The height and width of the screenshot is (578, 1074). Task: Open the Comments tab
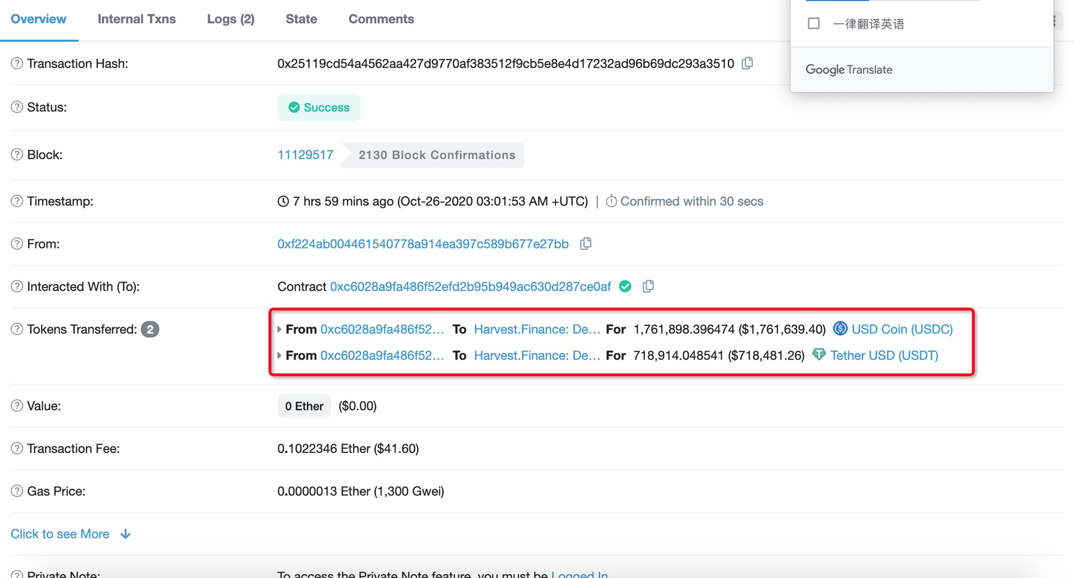click(381, 19)
